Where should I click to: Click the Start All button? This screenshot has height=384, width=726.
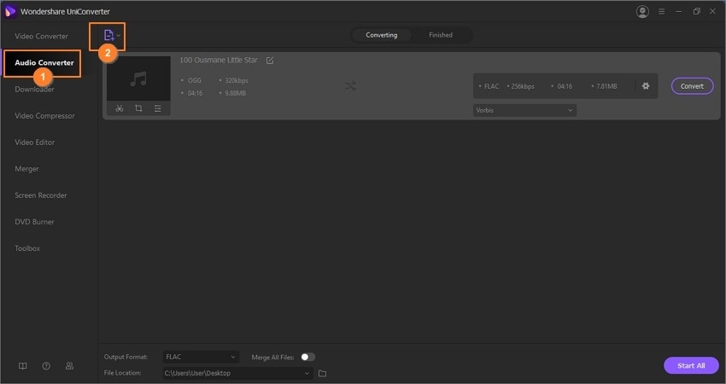pyautogui.click(x=691, y=365)
